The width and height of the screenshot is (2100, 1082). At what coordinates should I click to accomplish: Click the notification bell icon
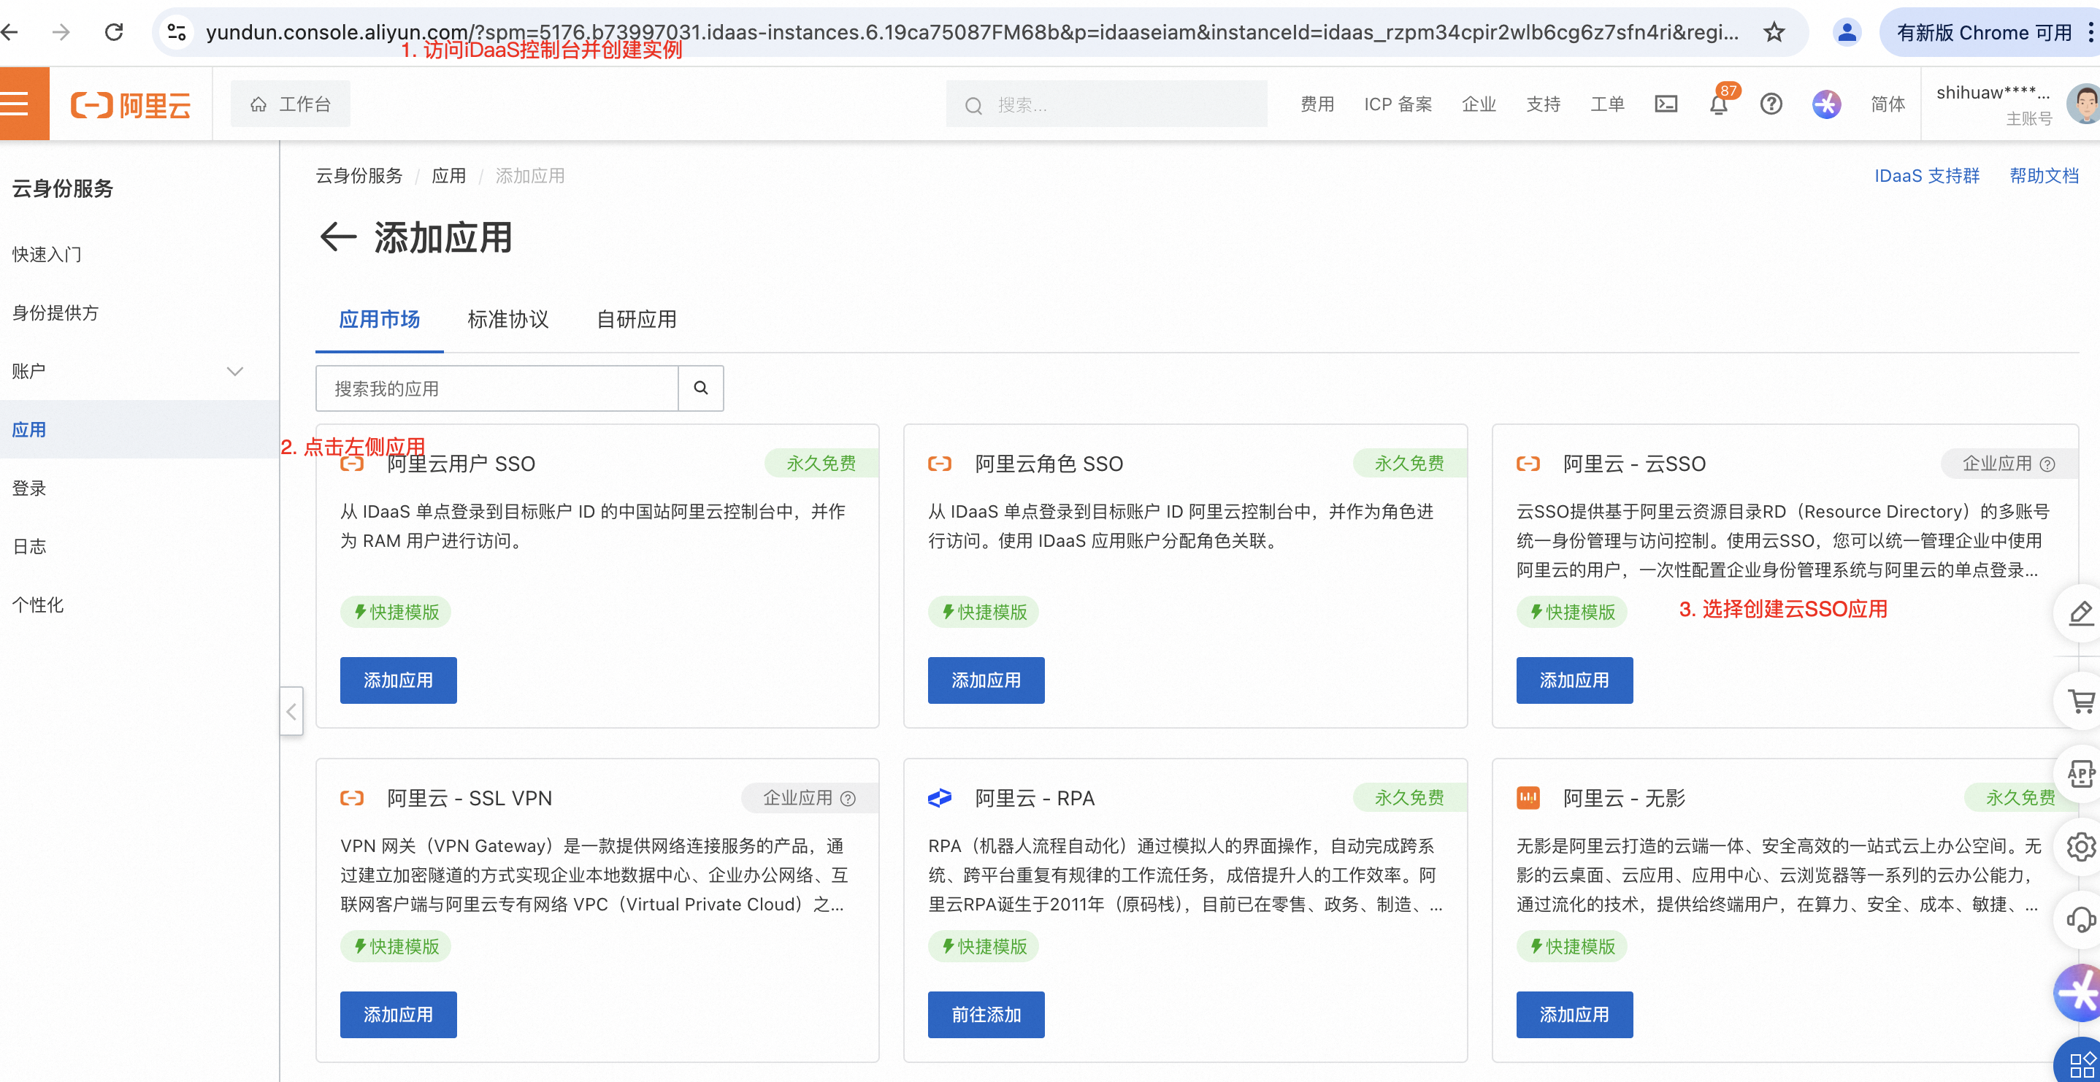(1718, 105)
